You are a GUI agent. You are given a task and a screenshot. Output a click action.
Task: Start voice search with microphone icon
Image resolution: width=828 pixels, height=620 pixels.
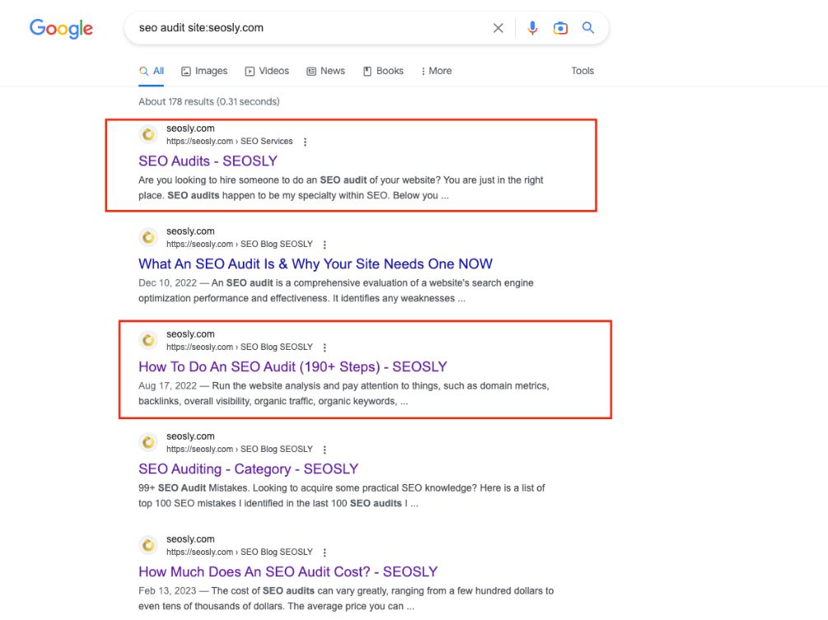pyautogui.click(x=533, y=28)
